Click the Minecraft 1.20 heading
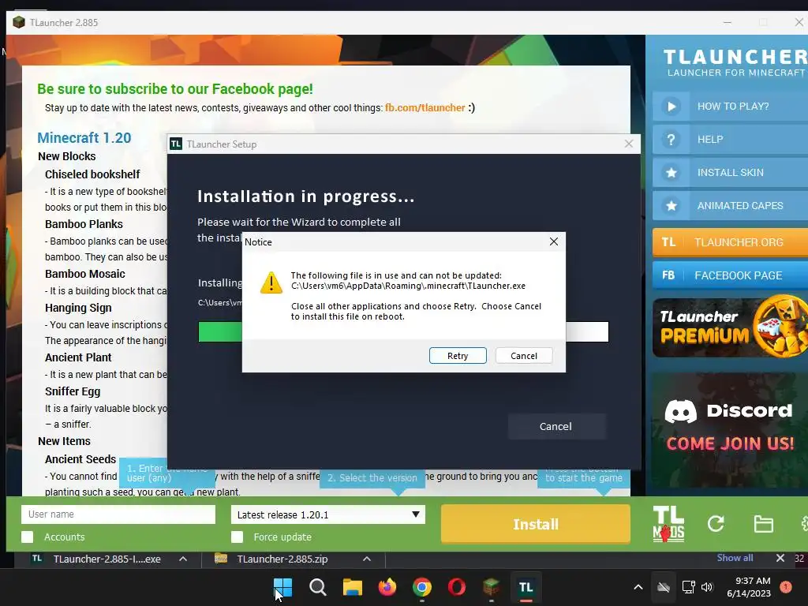The width and height of the screenshot is (808, 606). (84, 137)
